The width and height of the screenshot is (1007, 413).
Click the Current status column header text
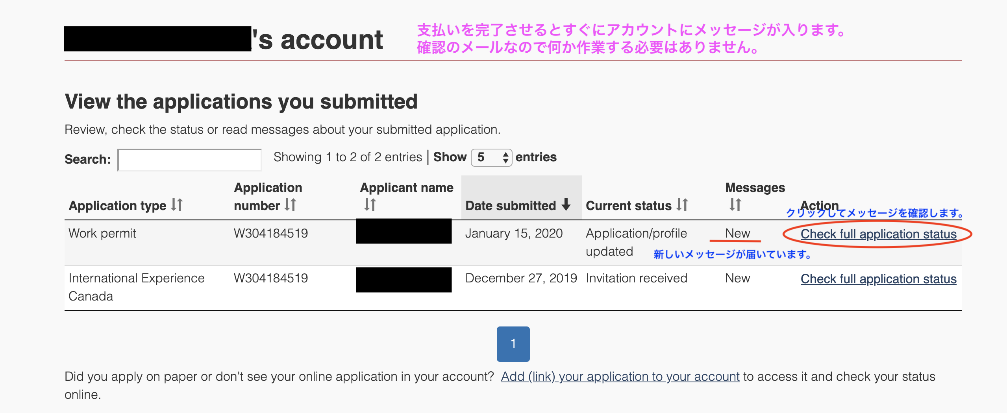[x=629, y=205]
